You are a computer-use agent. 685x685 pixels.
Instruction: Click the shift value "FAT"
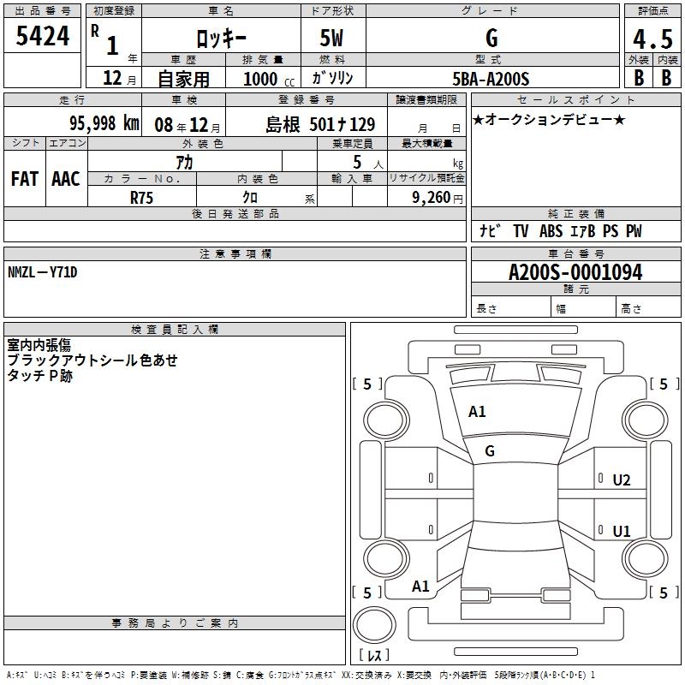pos(25,179)
